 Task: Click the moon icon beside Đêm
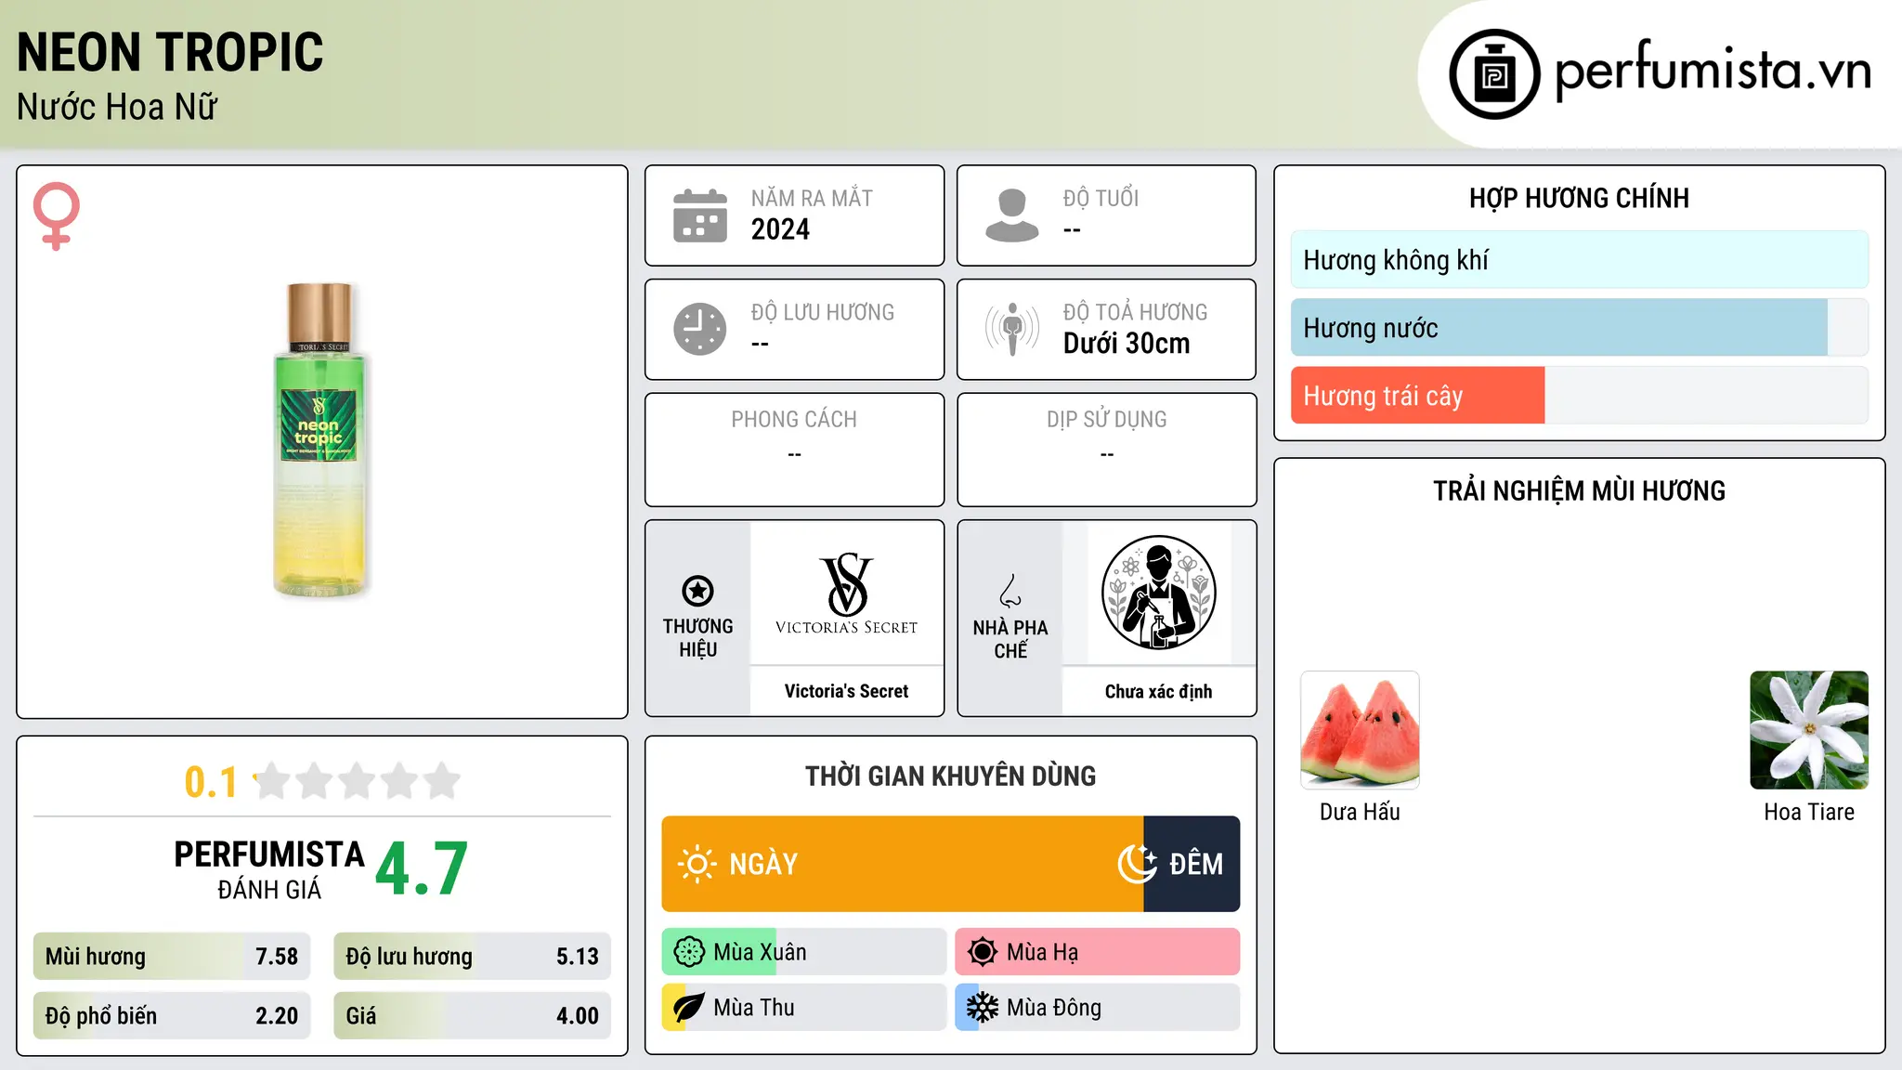point(1138,864)
